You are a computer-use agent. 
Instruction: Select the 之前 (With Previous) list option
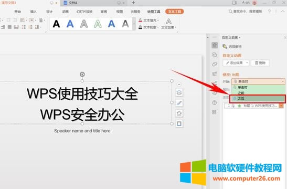(x=258, y=93)
